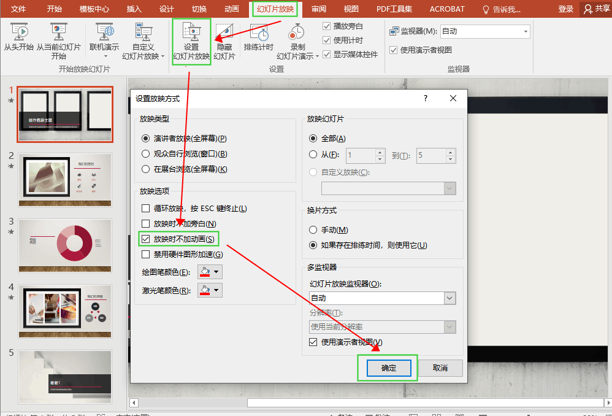Click Record Slide Show (录制幻灯片演示)
This screenshot has width=612, height=416.
(297, 41)
